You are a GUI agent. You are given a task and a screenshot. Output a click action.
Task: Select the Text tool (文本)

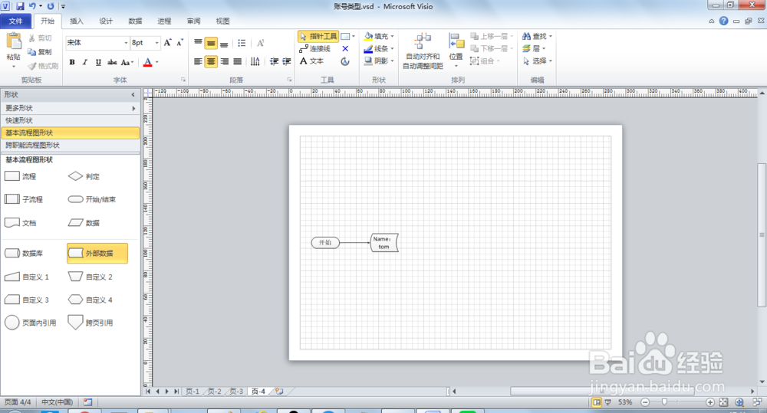[311, 61]
